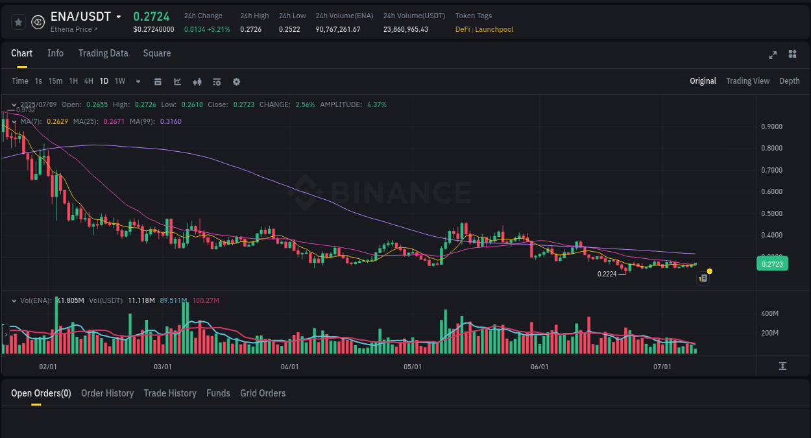The height and width of the screenshot is (438, 811).
Task: Select the line chart style icon
Action: click(176, 81)
